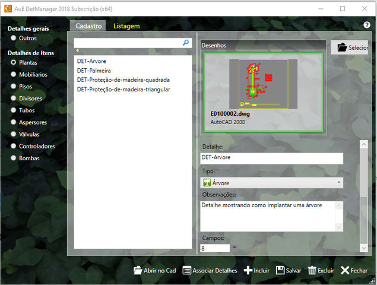Click the help question mark icon

[x=366, y=25]
